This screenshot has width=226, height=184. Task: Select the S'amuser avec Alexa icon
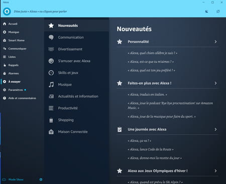[51, 61]
